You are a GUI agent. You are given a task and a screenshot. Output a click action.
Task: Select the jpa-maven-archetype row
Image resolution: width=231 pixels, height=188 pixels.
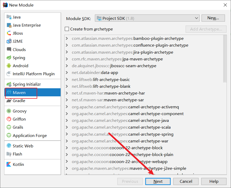click(x=143, y=59)
